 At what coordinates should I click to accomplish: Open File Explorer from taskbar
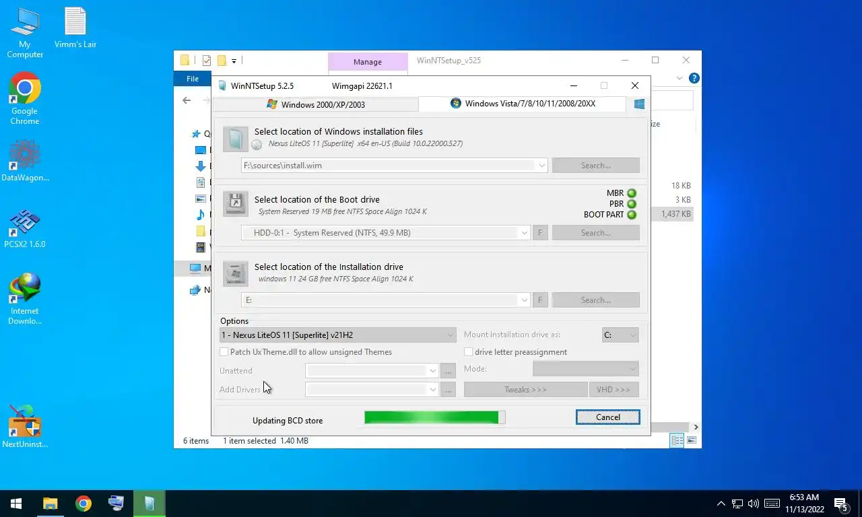(x=51, y=503)
